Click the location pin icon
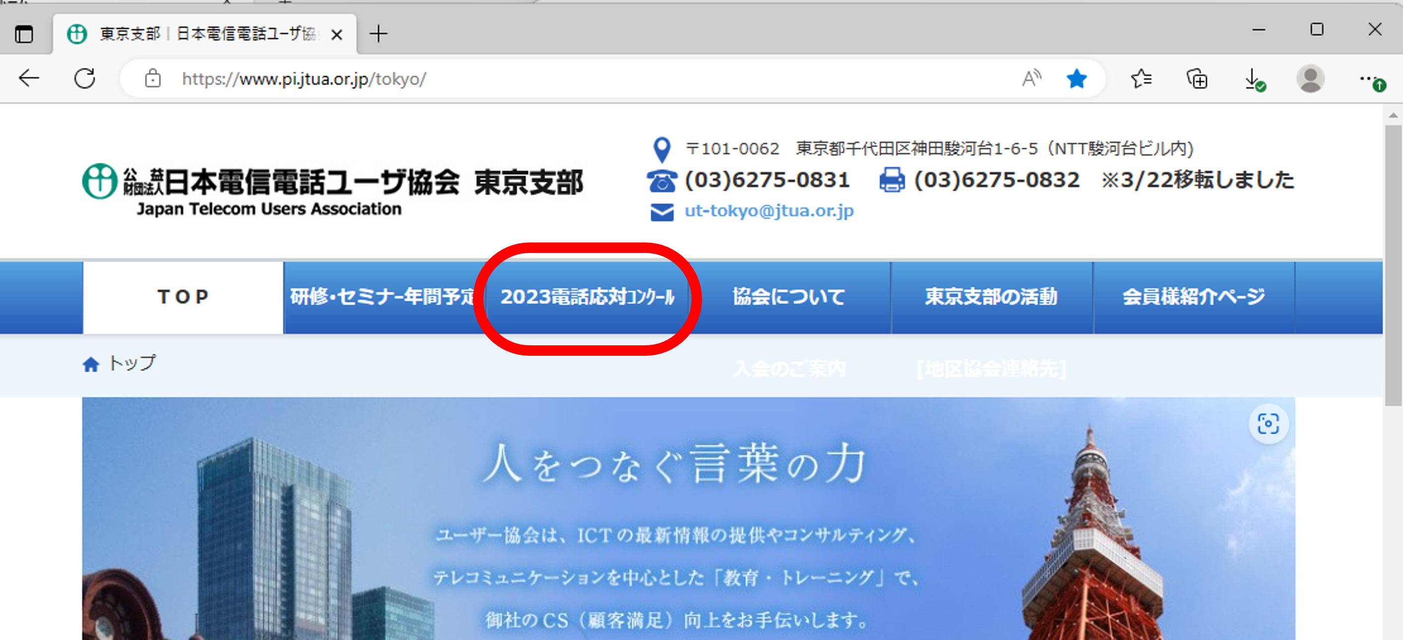The width and height of the screenshot is (1403, 640). (661, 149)
